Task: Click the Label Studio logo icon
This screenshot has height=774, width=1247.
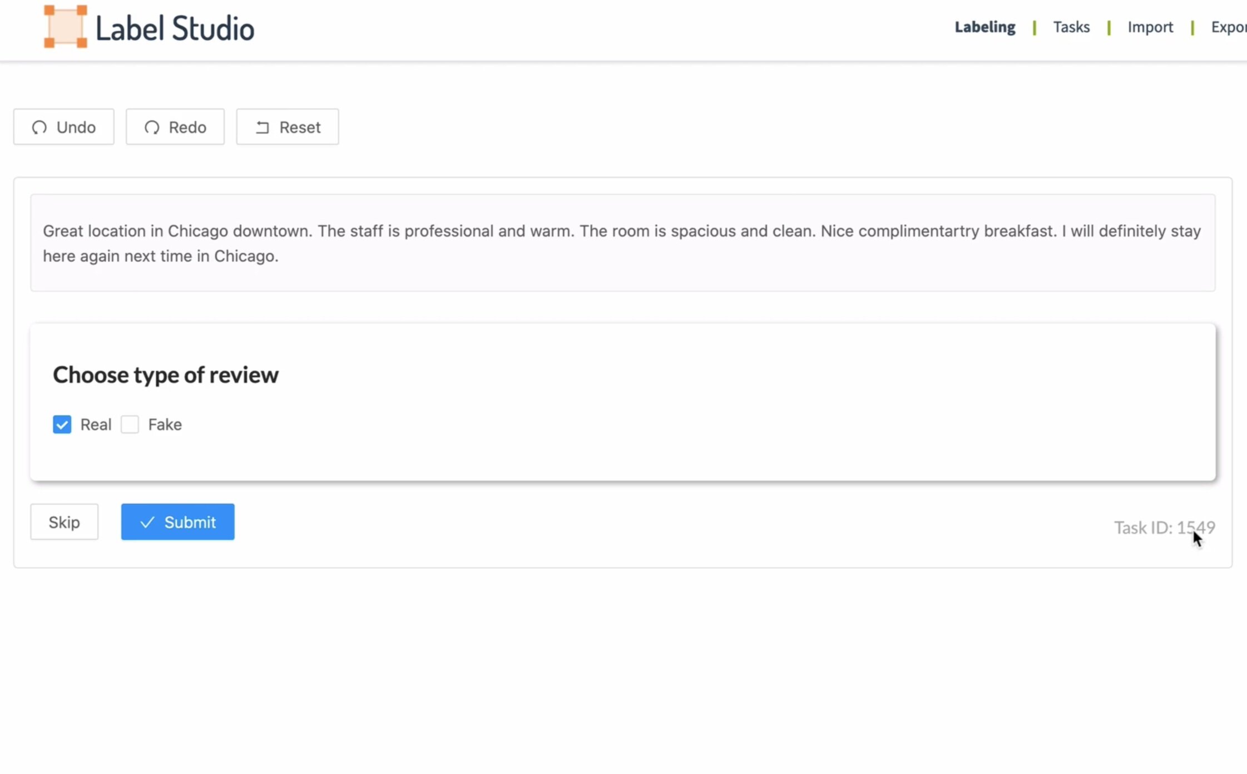Action: click(66, 27)
